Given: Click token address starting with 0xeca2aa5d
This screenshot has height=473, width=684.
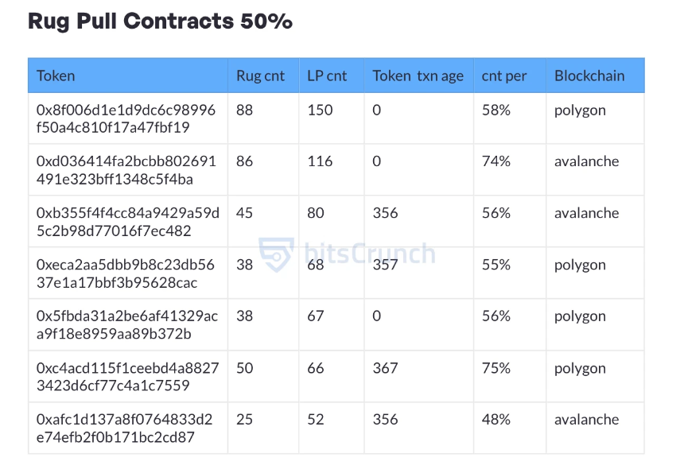Looking at the screenshot, I should point(126,273).
